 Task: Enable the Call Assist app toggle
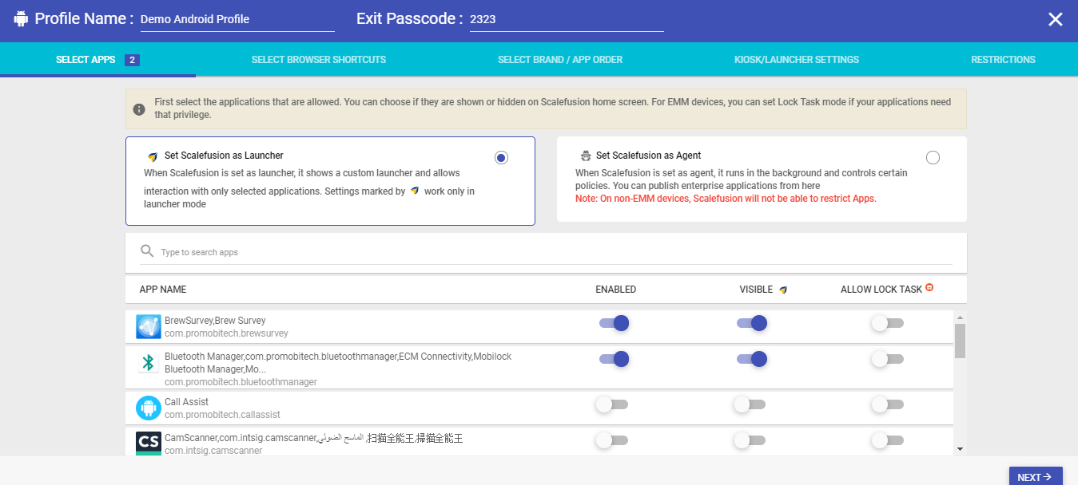[612, 404]
